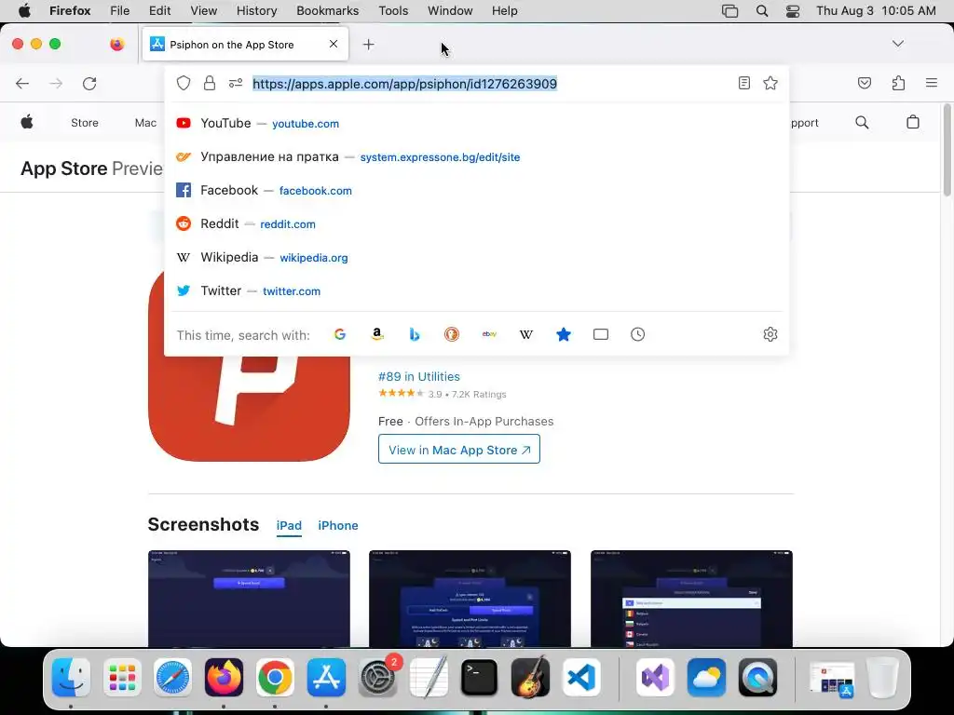The image size is (954, 715).
Task: Open Mac link in Apple navigation
Action: [x=145, y=123]
